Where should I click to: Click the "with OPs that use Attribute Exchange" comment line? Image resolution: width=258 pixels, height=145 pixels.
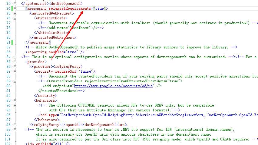114,110
